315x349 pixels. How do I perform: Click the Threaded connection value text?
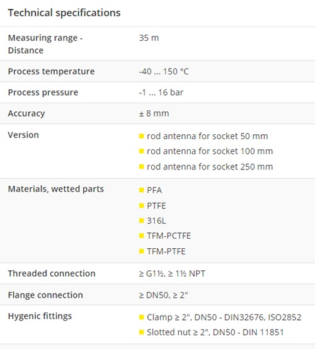click(172, 273)
